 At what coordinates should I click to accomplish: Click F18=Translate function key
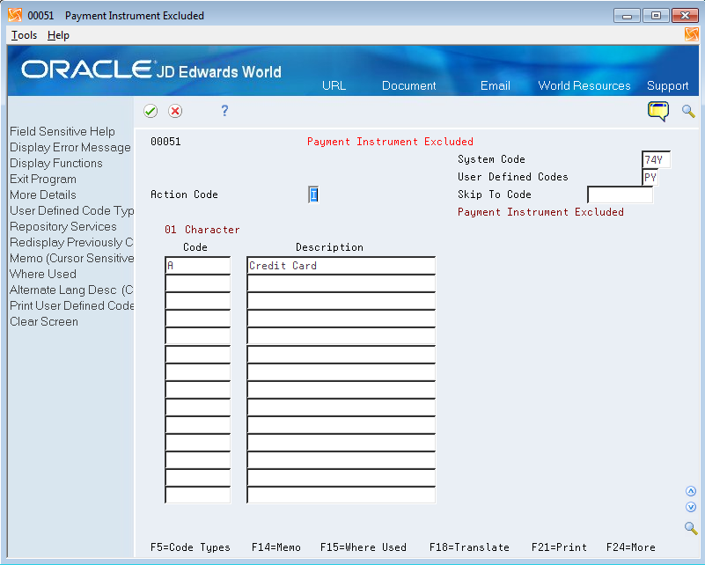(x=469, y=547)
